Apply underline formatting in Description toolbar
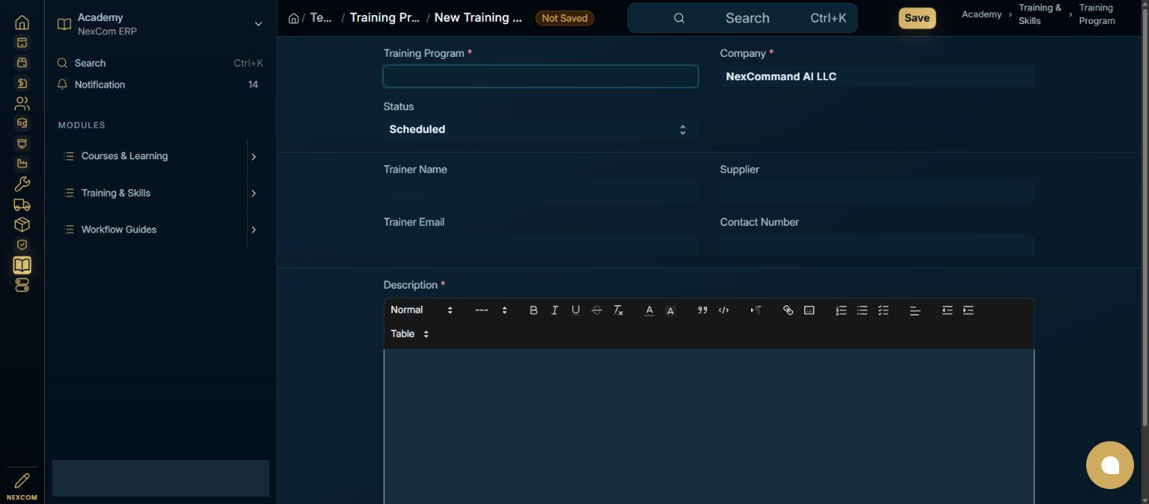This screenshot has height=504, width=1149. tap(575, 310)
